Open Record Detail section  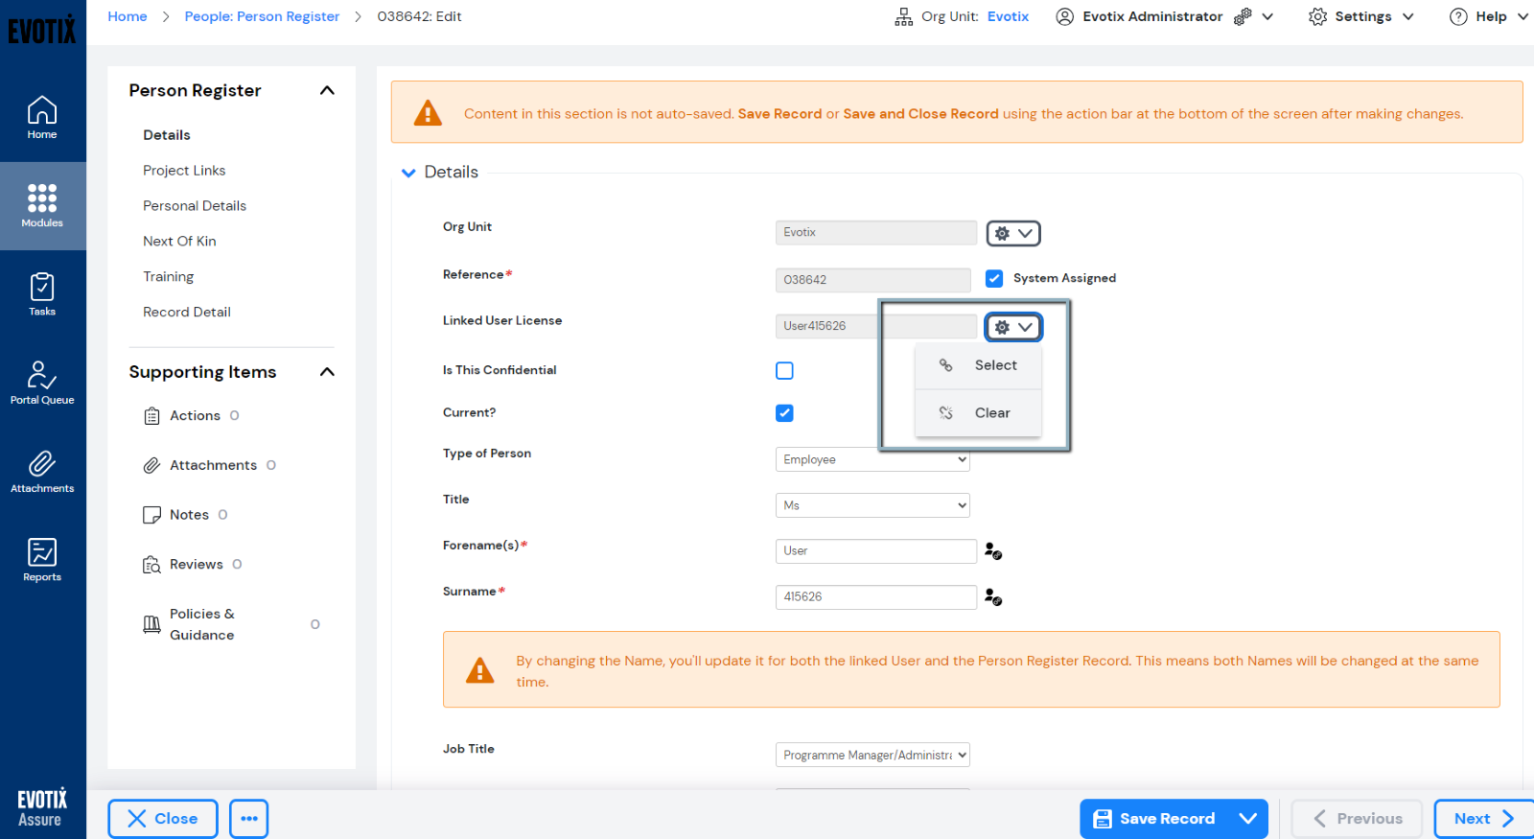[x=187, y=313]
